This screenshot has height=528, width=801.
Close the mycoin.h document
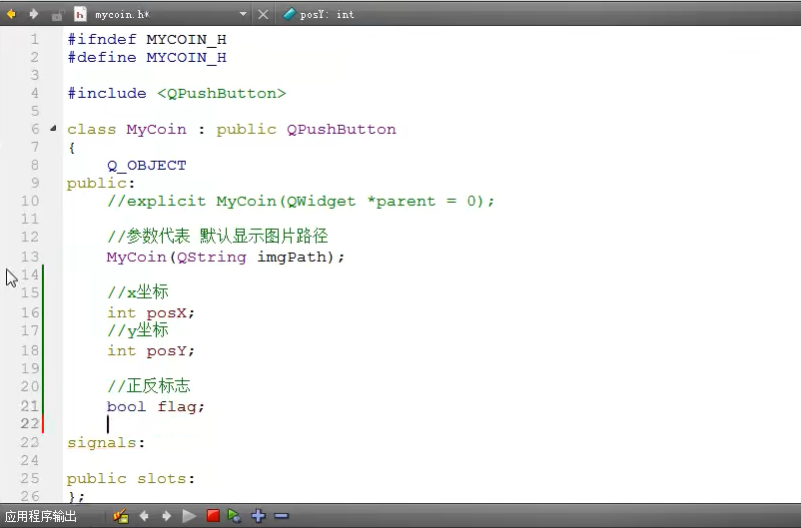point(263,14)
